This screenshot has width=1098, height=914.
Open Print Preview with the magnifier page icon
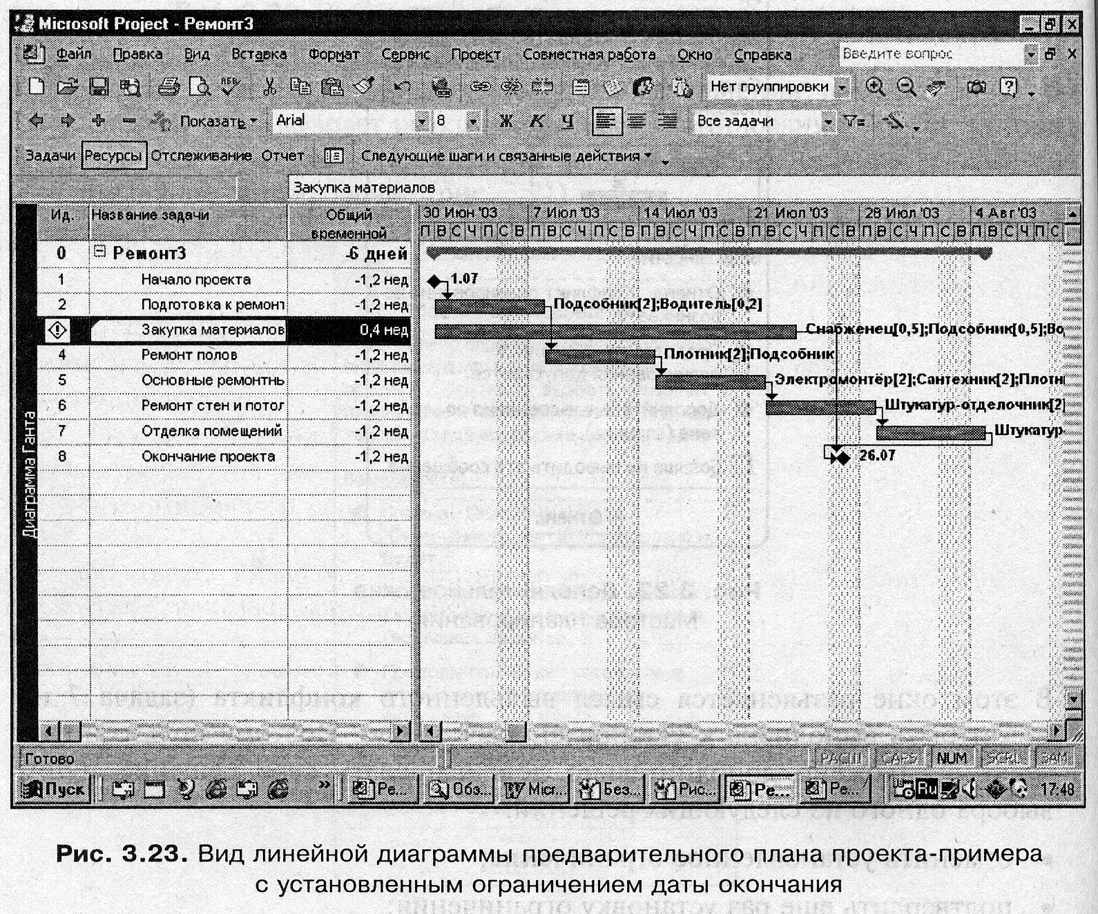click(x=200, y=86)
